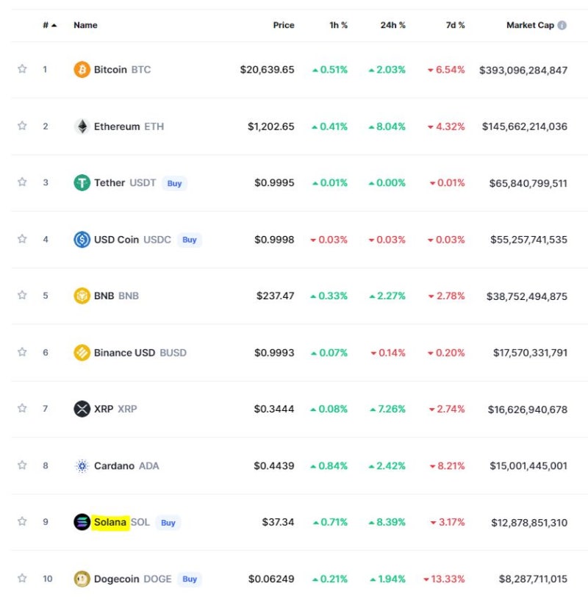This screenshot has height=600, width=588.
Task: Click the XRP logo icon
Action: (82, 409)
